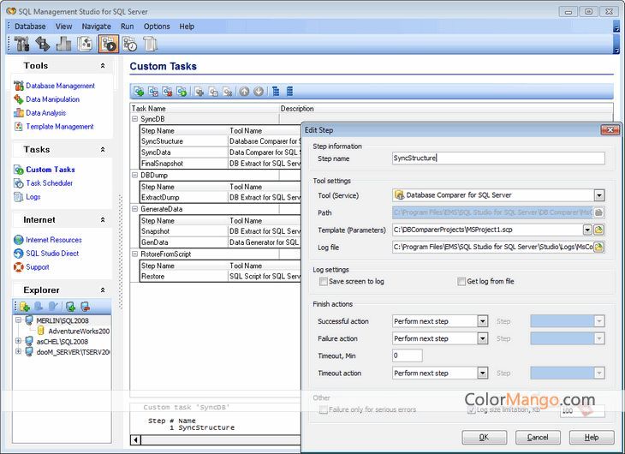
Task: Open Task Scheduler link in sidebar
Action: pos(50,183)
